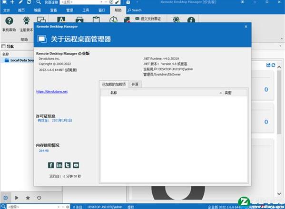This screenshot has height=209, width=285.
Task: Close the About Remote Desktop Manager dialog
Action: pyautogui.click(x=246, y=27)
